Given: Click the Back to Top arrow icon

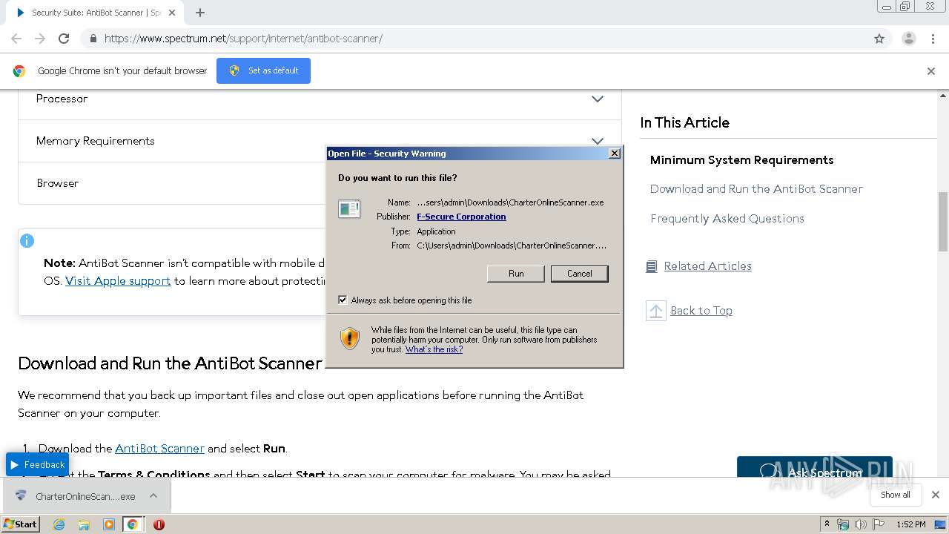Looking at the screenshot, I should [x=655, y=311].
